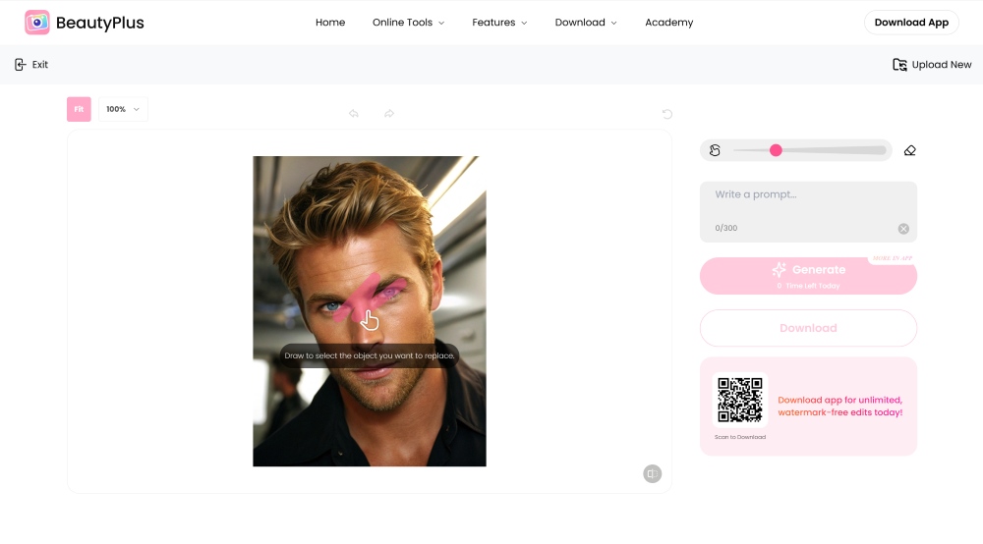Click the 'Download app for unlimited' promo text

pyautogui.click(x=840, y=407)
